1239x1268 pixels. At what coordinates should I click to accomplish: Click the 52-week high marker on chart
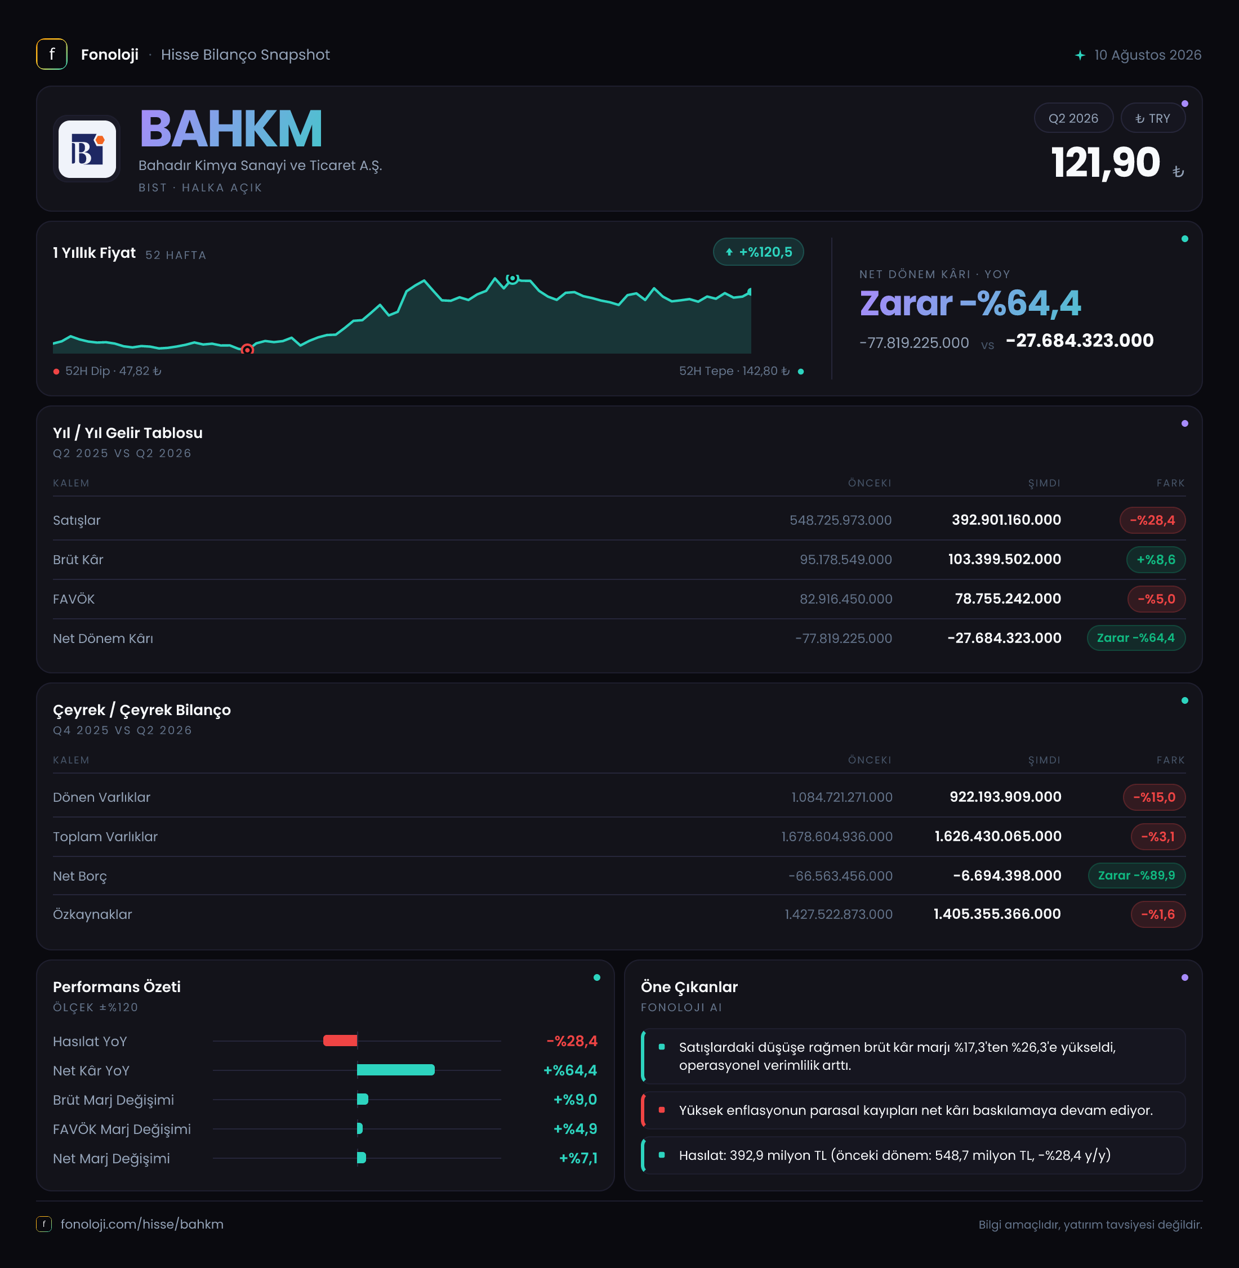[x=513, y=279]
